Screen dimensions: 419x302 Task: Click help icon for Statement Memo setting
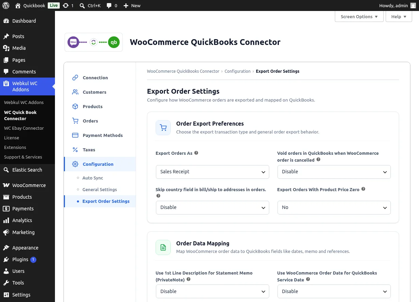tap(189, 279)
